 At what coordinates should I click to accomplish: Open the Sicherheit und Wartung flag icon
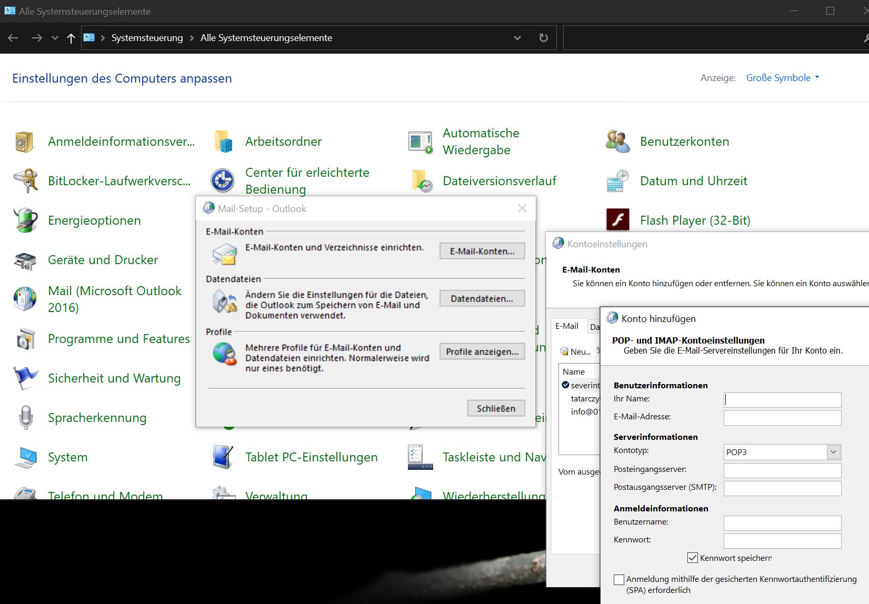click(x=25, y=378)
